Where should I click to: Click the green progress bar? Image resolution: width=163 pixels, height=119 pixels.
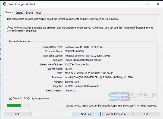[x=18, y=106]
